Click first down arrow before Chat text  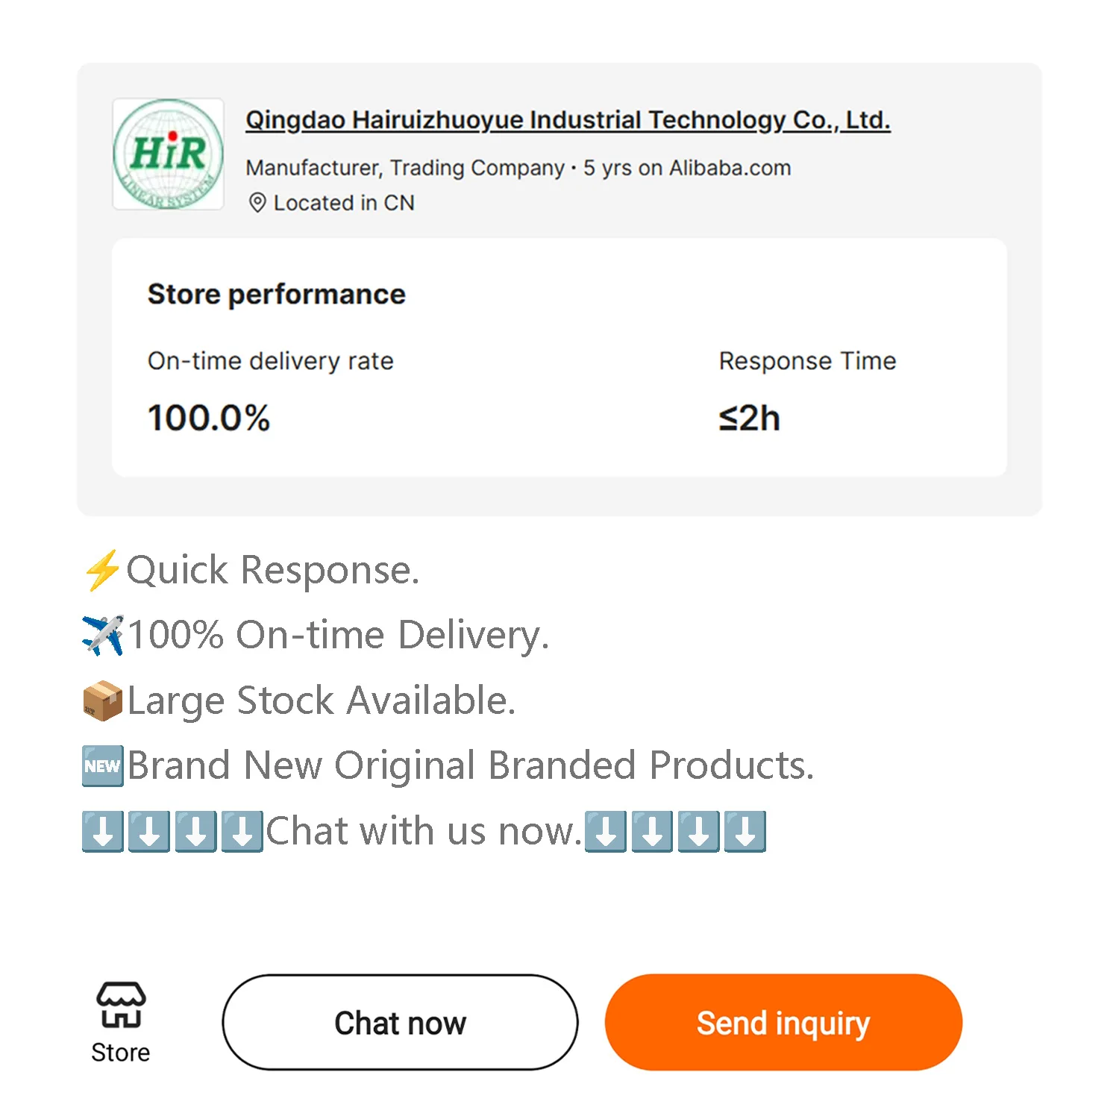[x=102, y=831]
